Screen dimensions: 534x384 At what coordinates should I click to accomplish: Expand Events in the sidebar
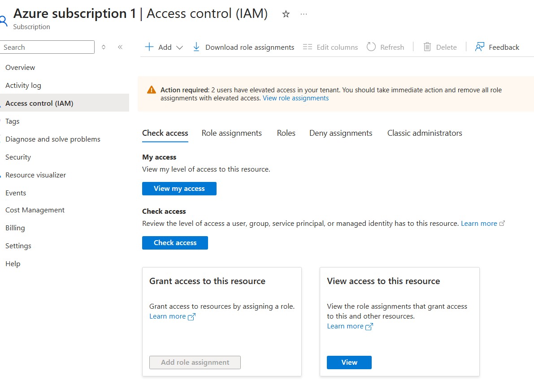[x=16, y=193]
